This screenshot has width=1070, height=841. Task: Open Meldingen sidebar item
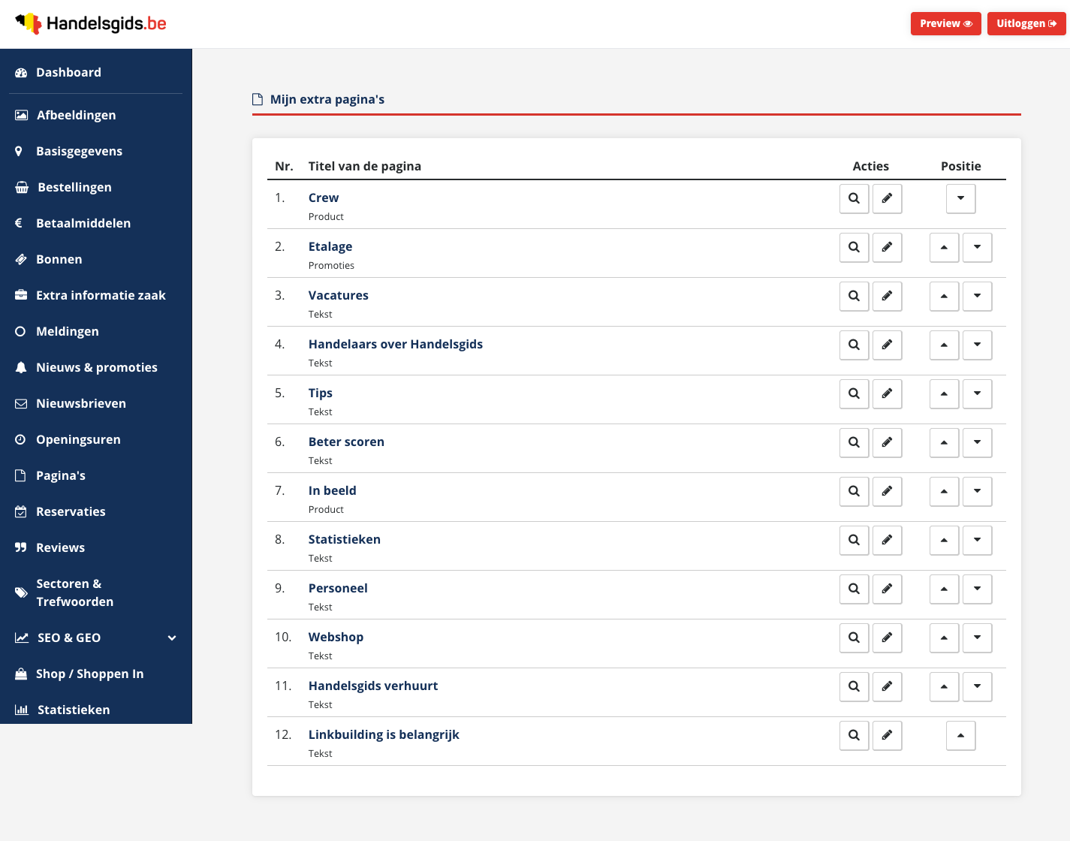[96, 331]
